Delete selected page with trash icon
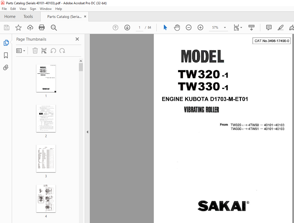This screenshot has width=294, height=223. point(35,51)
